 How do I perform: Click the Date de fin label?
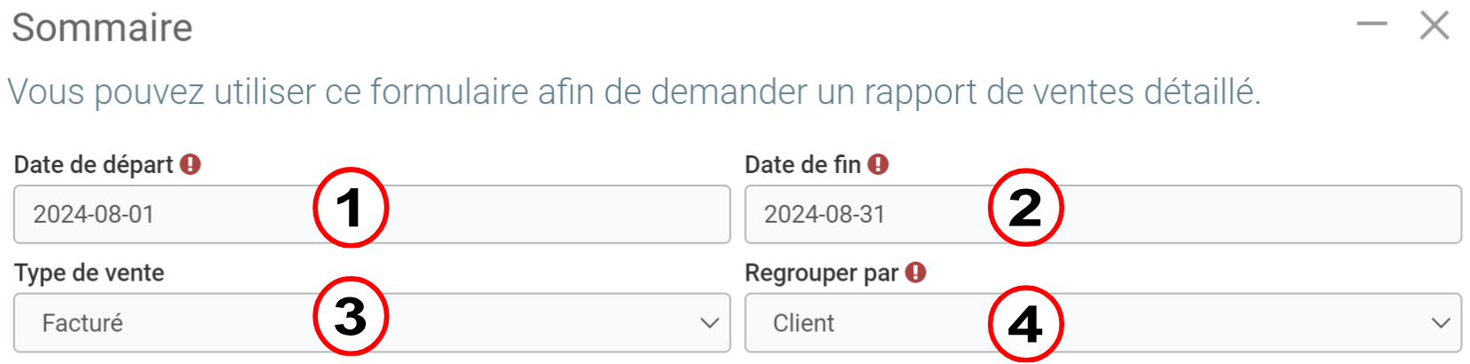pos(802,165)
